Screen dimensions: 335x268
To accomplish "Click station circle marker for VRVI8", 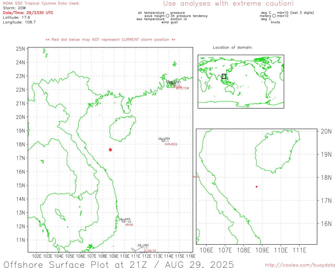I will [x=124, y=221].
